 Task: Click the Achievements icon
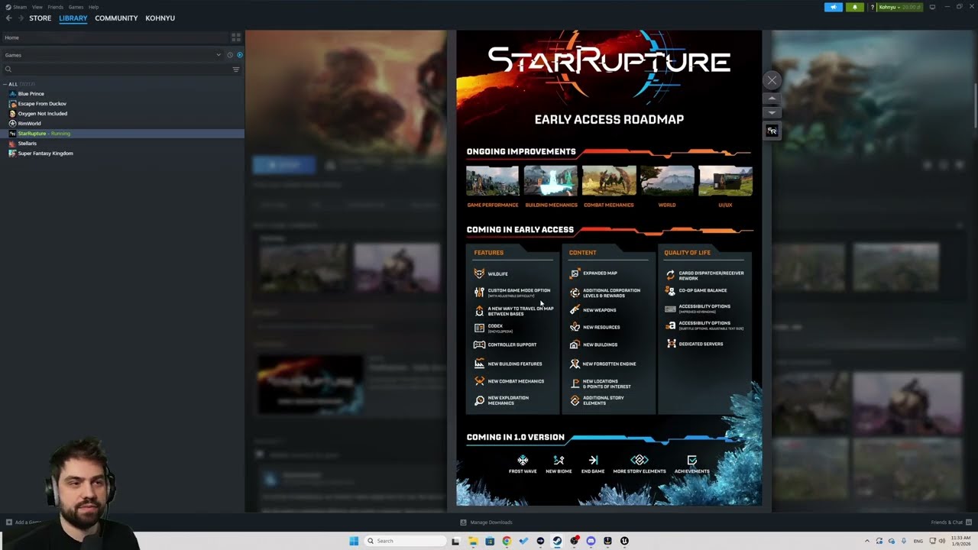click(x=691, y=460)
